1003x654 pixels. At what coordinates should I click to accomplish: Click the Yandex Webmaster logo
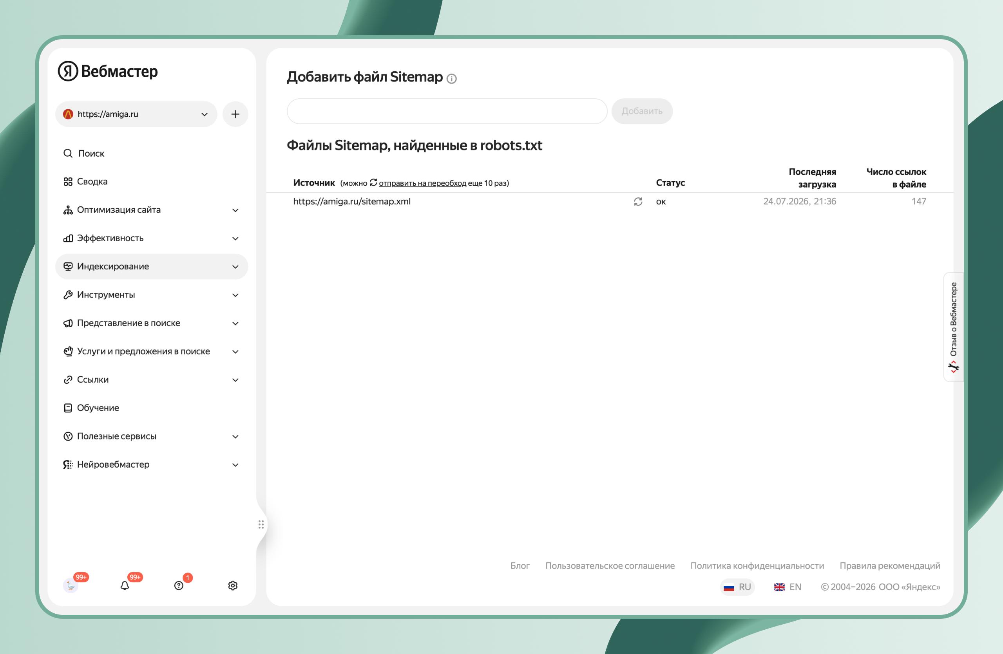(108, 71)
